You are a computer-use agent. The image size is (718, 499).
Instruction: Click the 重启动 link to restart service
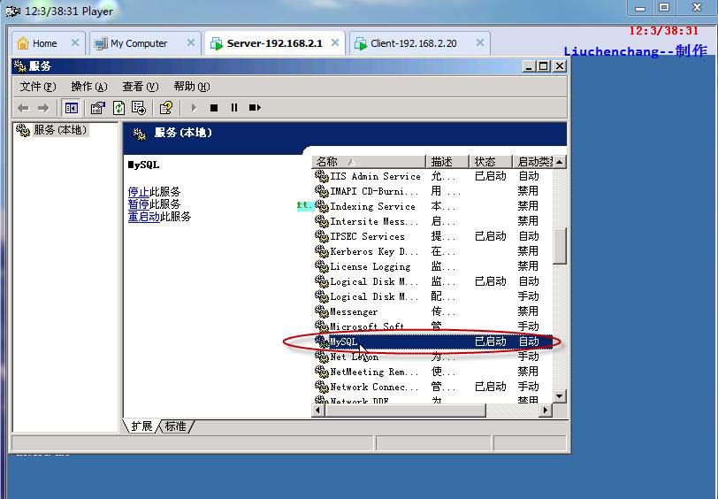144,216
